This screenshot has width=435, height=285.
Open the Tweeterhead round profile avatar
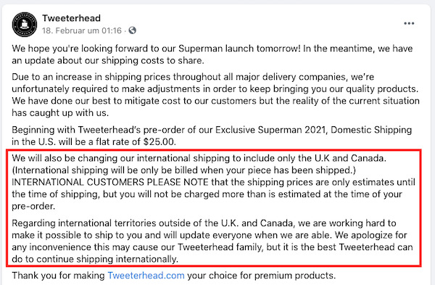coord(25,25)
